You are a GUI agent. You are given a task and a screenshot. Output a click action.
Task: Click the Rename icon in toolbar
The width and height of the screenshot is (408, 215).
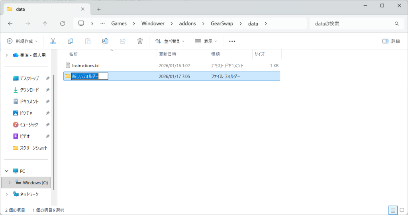[105, 41]
